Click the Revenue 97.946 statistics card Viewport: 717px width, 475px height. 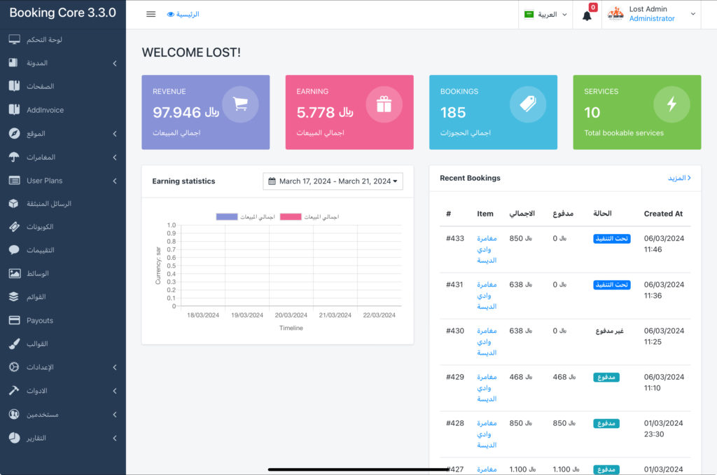pyautogui.click(x=206, y=112)
